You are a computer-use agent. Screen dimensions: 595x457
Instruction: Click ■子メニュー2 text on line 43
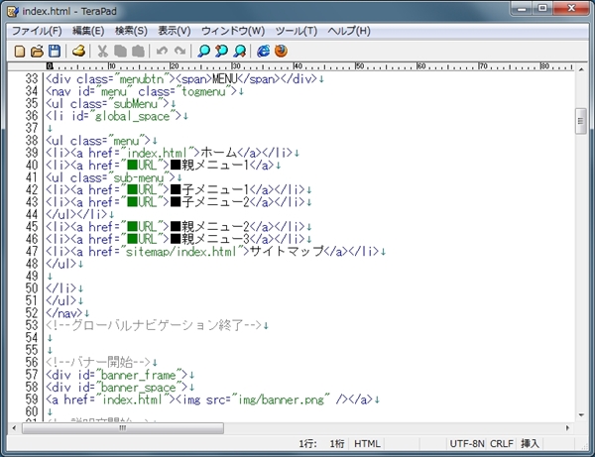(x=209, y=202)
